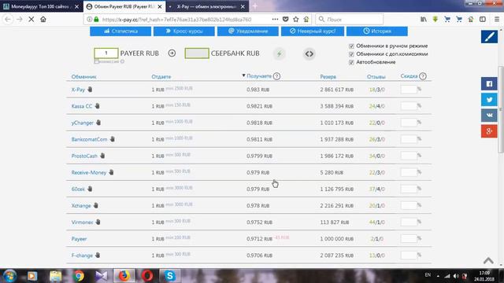This screenshot has height=283, width=504.
Task: Click arrow between PAYEER and Sberbank
Action: tap(172, 53)
